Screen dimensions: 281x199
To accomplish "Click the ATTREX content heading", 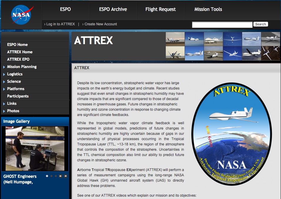I will [x=82, y=68].
